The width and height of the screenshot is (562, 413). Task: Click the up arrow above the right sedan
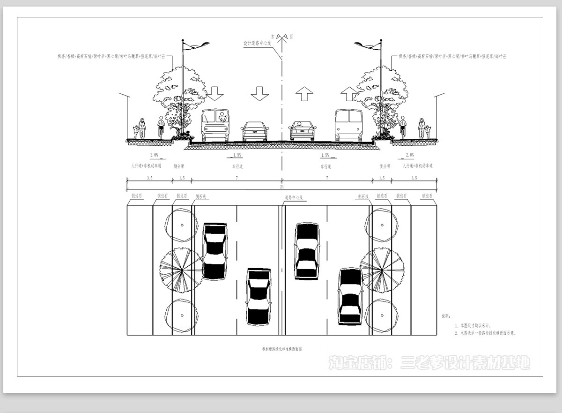pyautogui.click(x=304, y=93)
